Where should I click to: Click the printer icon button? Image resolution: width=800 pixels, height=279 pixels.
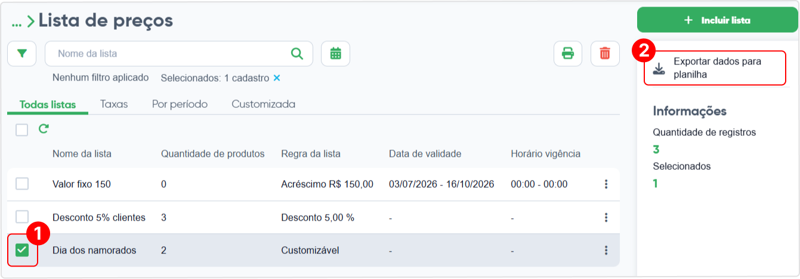pyautogui.click(x=568, y=54)
